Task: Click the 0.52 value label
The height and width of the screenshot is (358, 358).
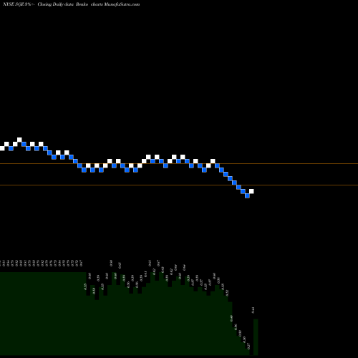Action: pos(227,293)
